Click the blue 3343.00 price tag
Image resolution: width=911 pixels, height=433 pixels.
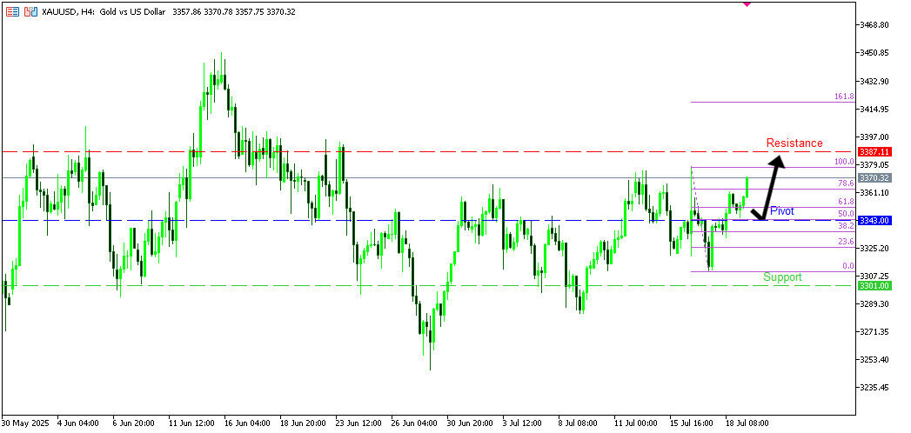coord(874,221)
